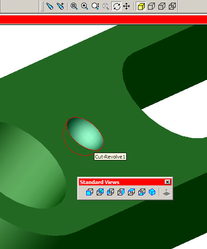Image resolution: width=207 pixels, height=249 pixels.
Task: Choose the Right view cube icon
Action: click(x=121, y=192)
